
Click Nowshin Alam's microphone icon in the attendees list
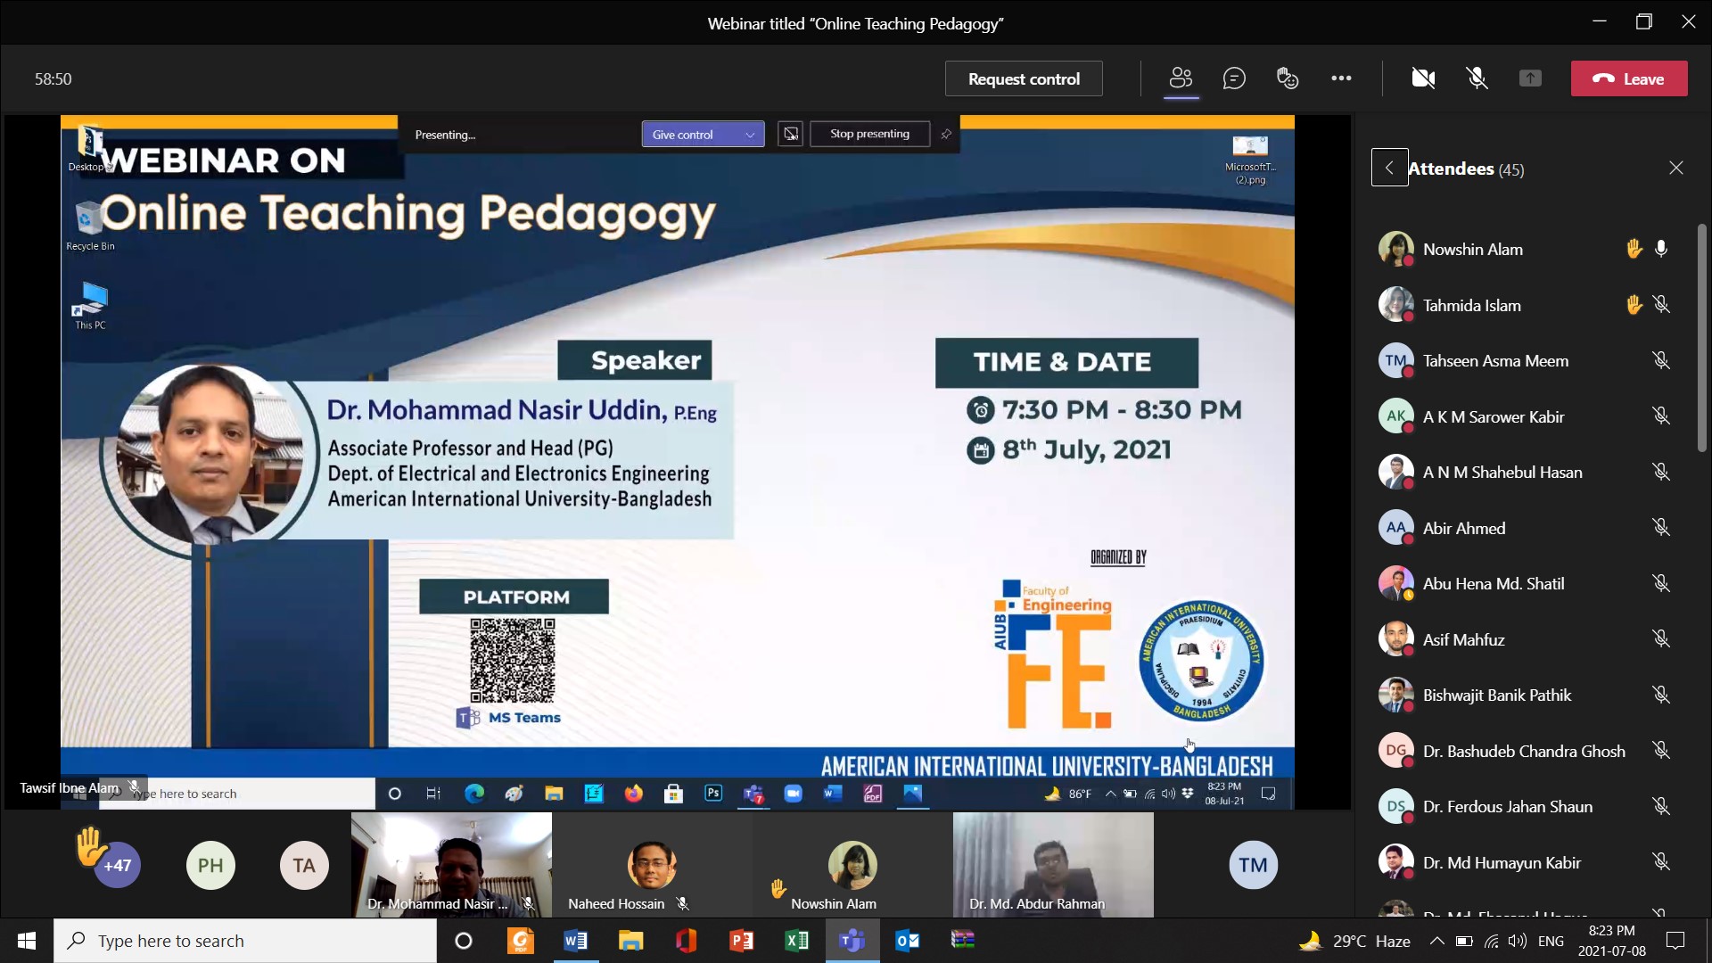pyautogui.click(x=1661, y=249)
